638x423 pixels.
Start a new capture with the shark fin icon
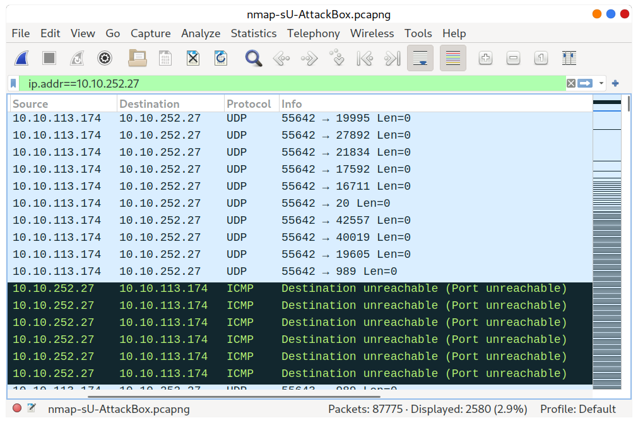point(21,58)
